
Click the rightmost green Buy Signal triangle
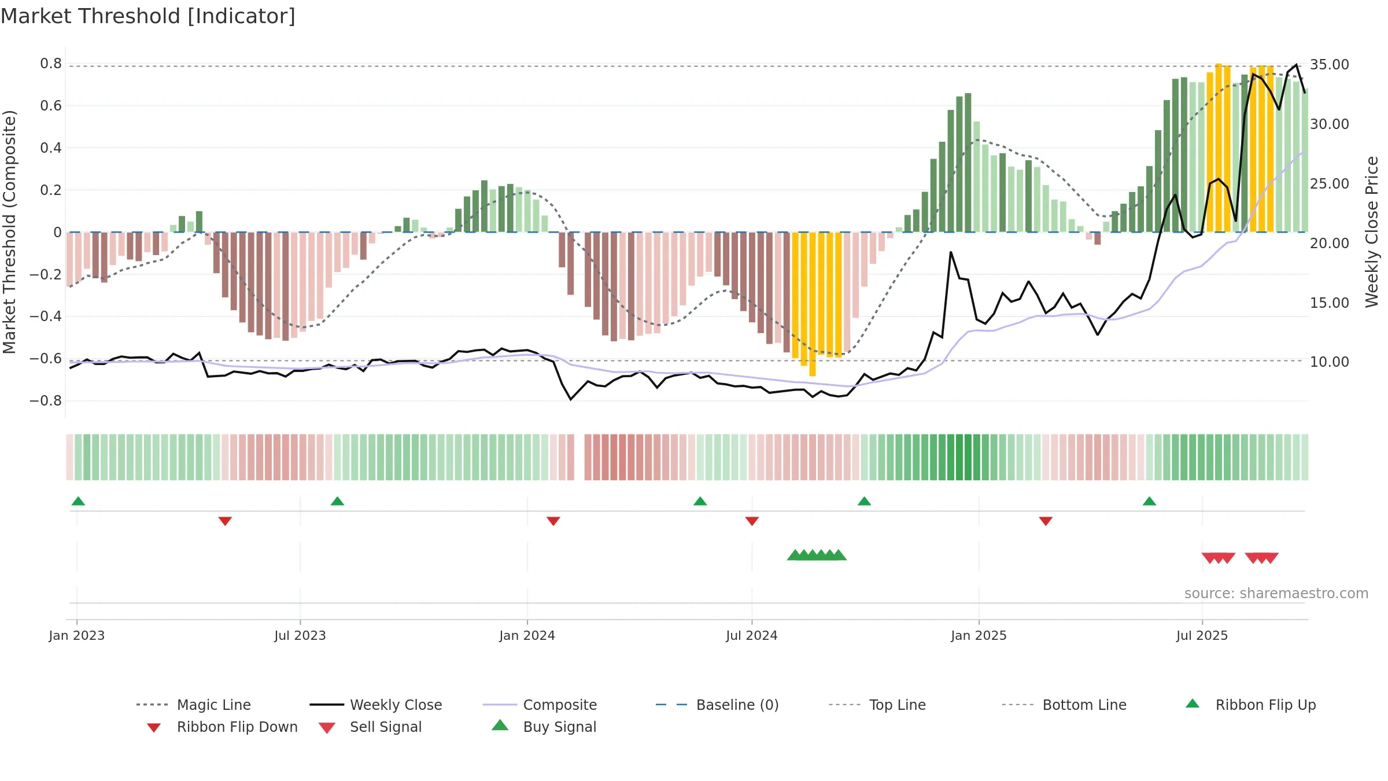pos(839,555)
